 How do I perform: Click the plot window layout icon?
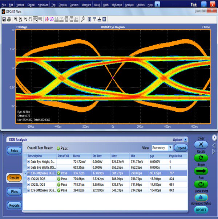click(104, 19)
